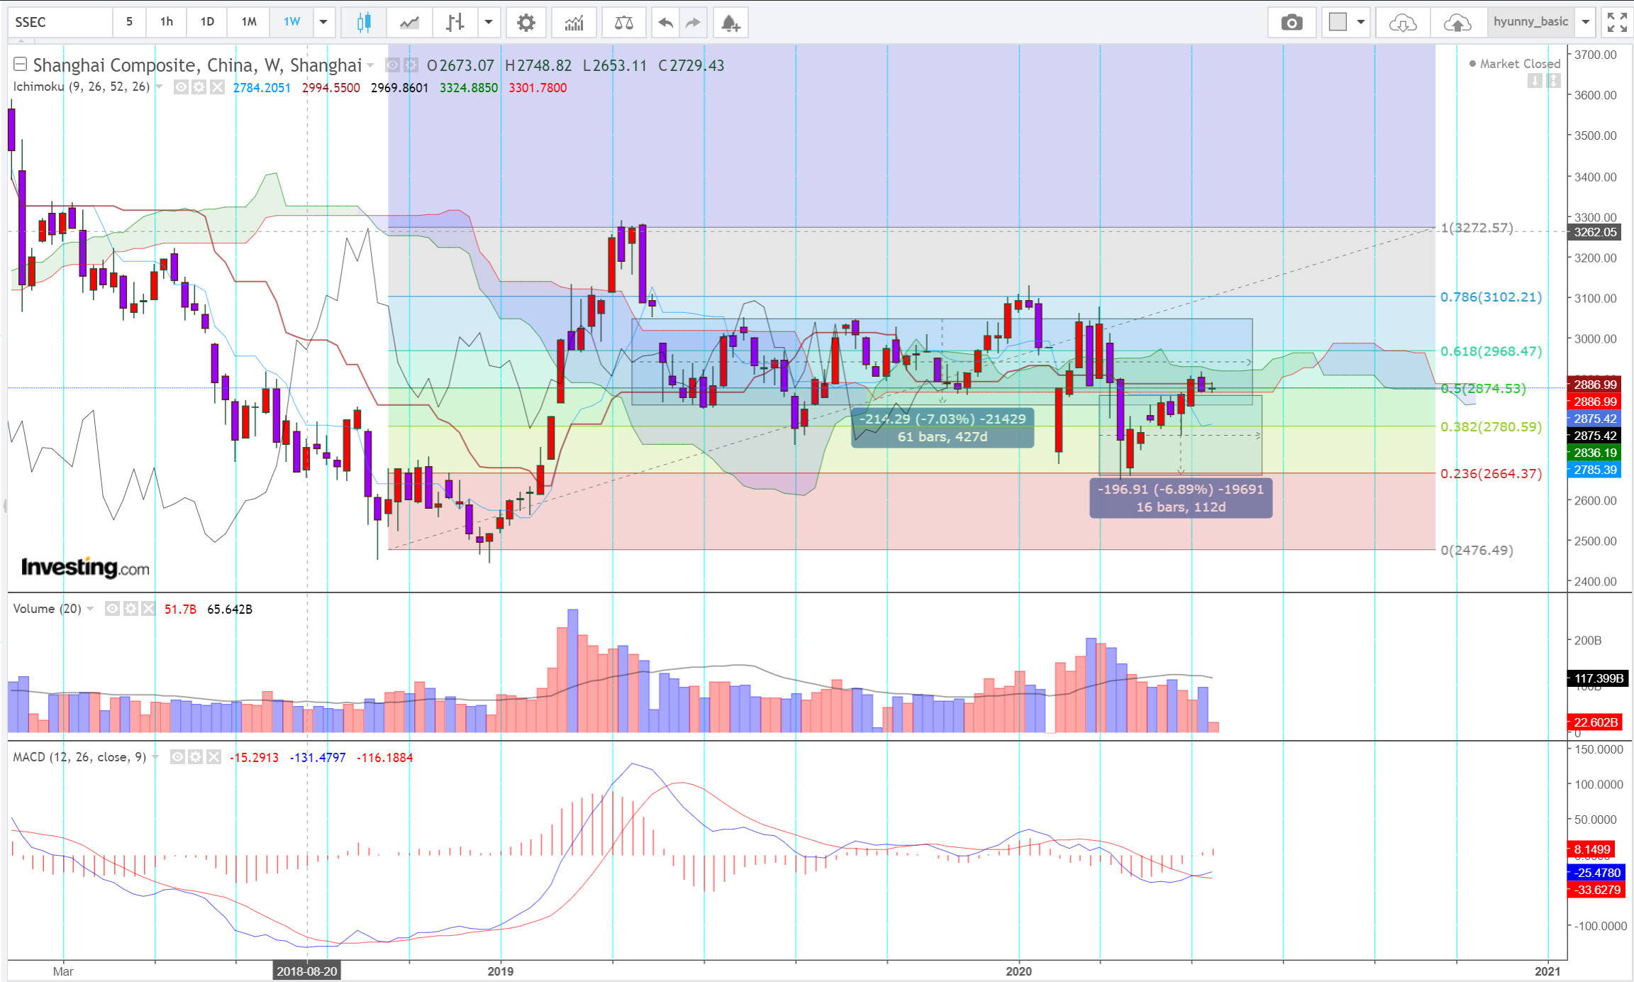Select the 1D timeframe tab

coord(207,22)
